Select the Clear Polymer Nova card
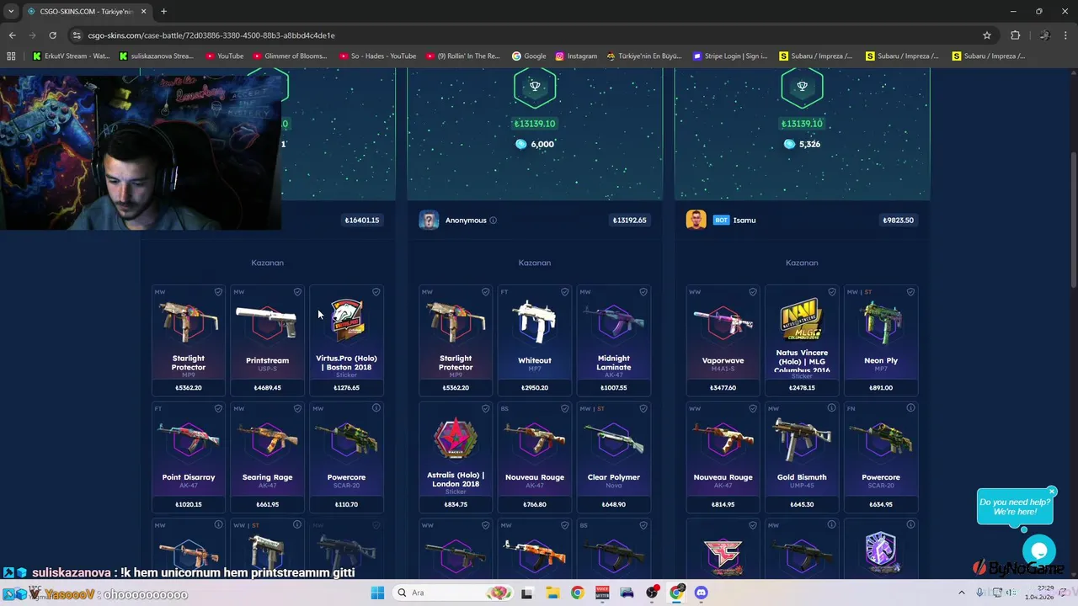 [x=614, y=458]
